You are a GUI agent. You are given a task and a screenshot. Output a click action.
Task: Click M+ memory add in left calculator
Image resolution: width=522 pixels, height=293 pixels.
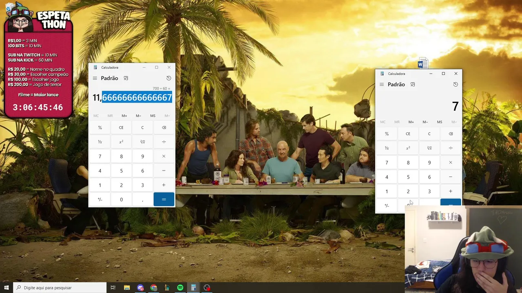tap(124, 116)
